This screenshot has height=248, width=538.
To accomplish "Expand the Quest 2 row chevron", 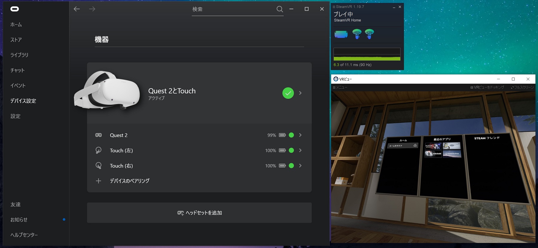I will click(x=300, y=135).
